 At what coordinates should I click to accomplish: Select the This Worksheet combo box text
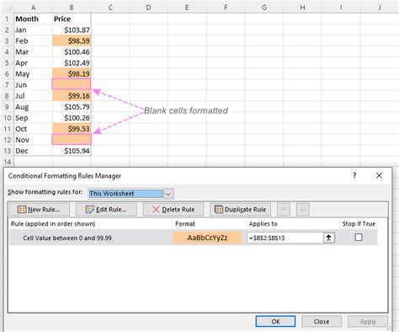(x=125, y=194)
